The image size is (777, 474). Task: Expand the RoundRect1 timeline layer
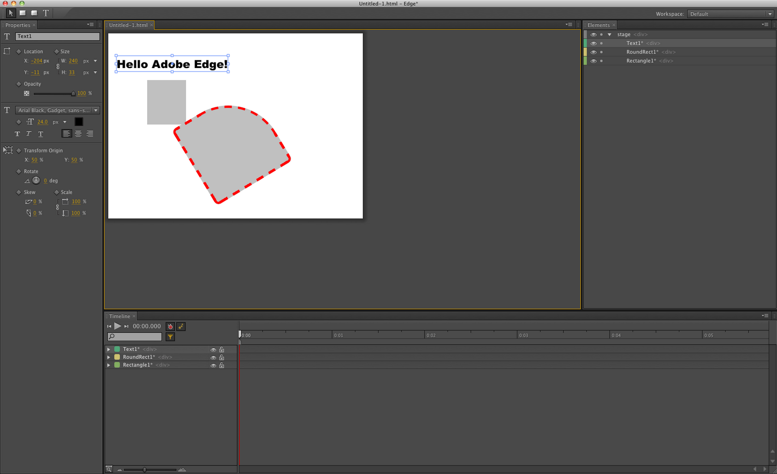(x=109, y=357)
